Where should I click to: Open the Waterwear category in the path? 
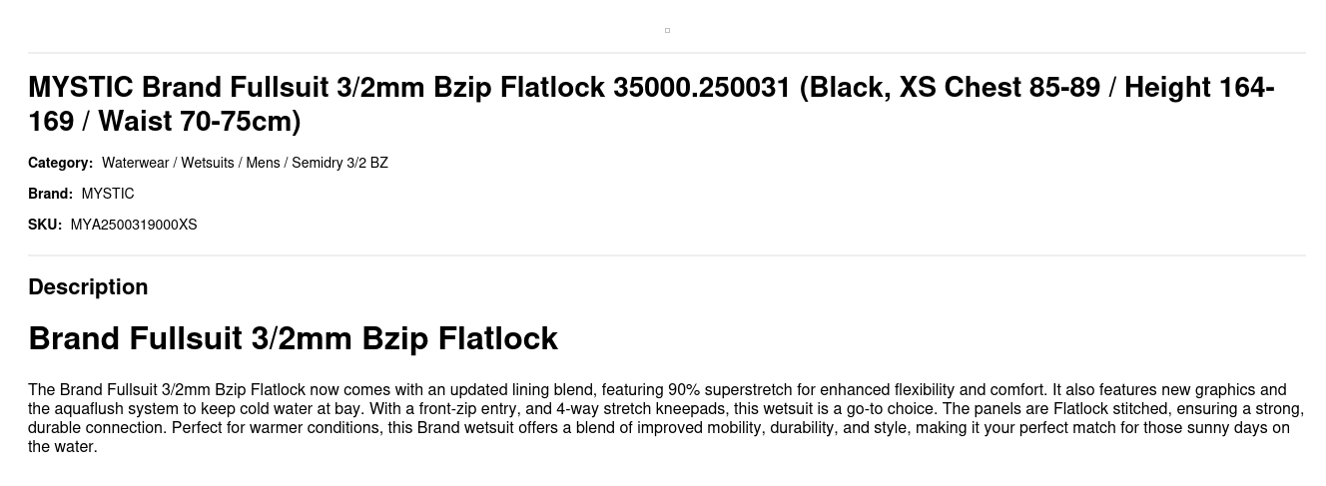(135, 163)
